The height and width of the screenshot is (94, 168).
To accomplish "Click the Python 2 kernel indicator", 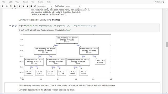I will pos(159,2).
